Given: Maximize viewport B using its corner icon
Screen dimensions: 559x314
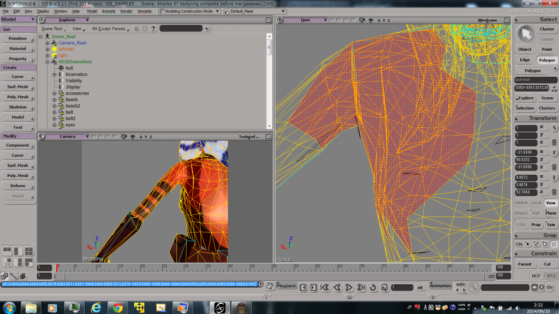Looking at the screenshot, I should [507, 20].
